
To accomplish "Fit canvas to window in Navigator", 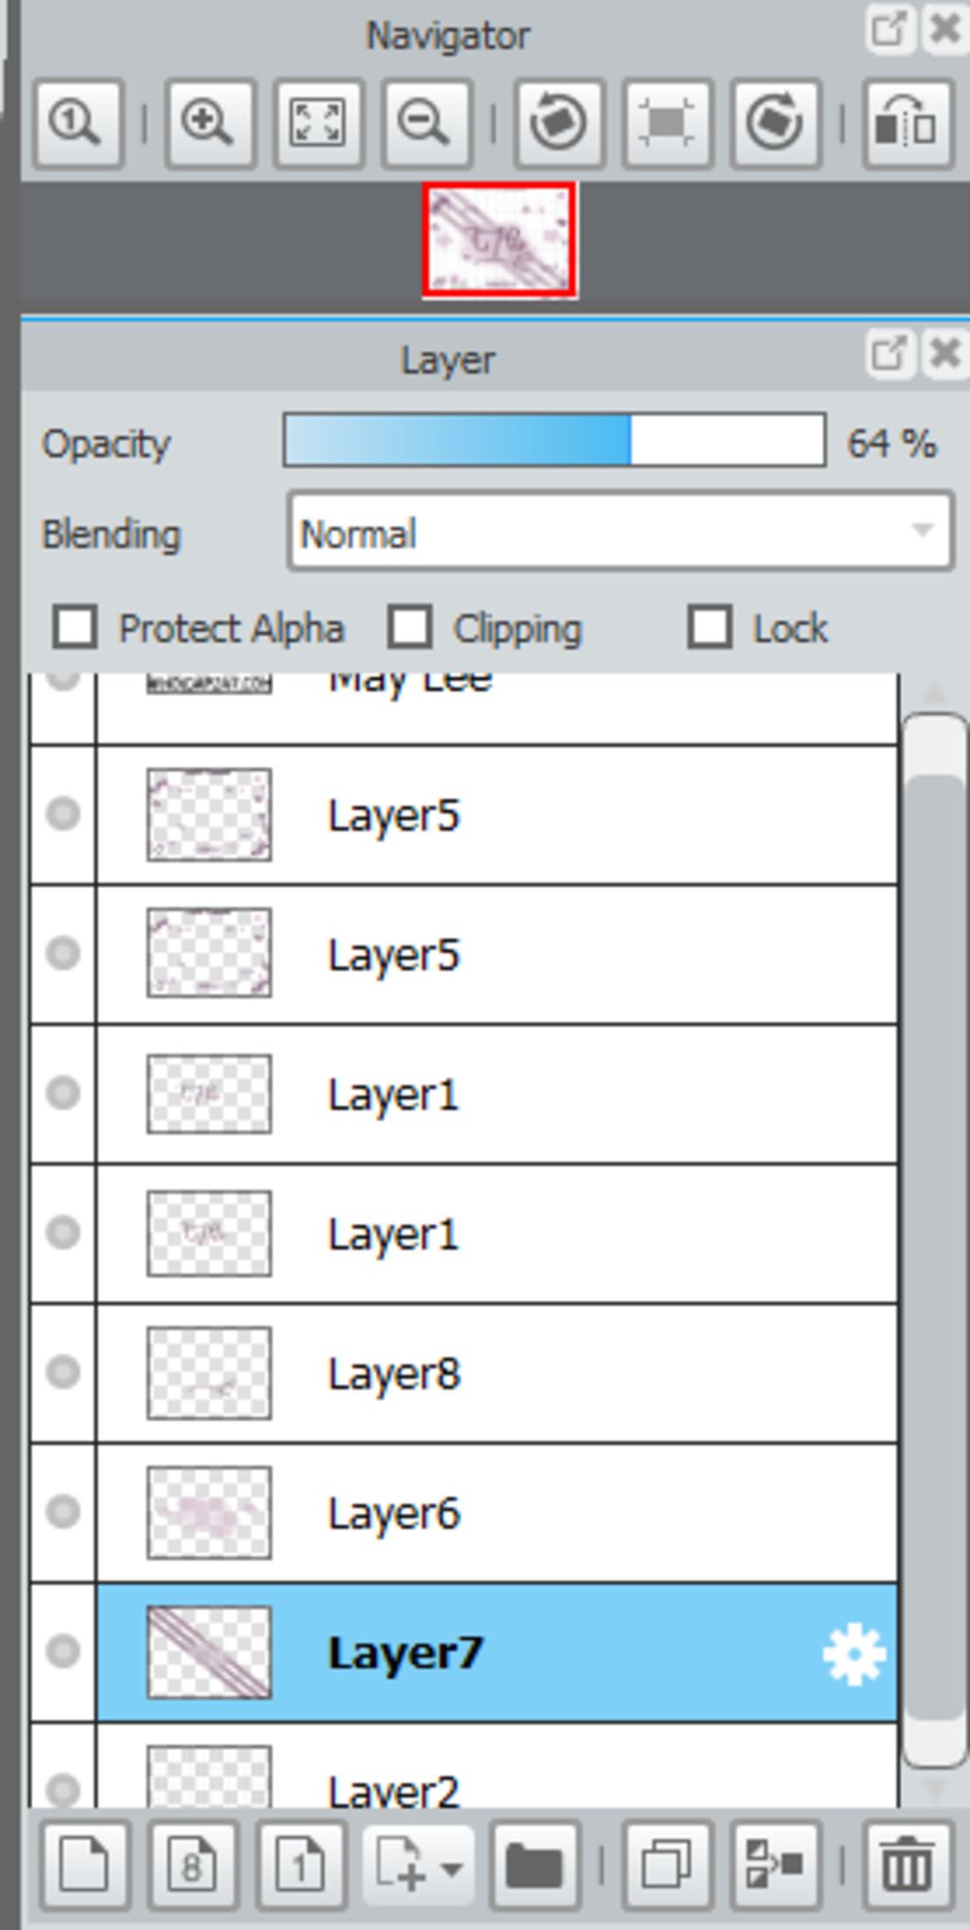I will 318,124.
